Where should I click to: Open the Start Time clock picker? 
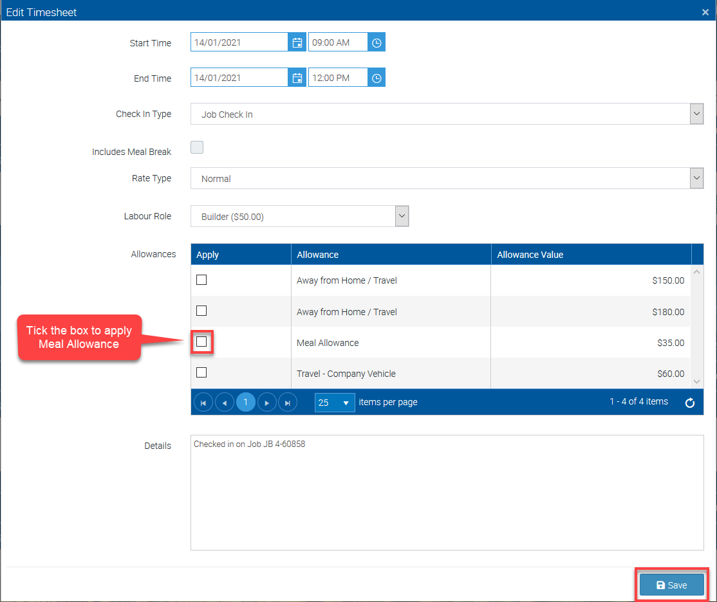[377, 42]
